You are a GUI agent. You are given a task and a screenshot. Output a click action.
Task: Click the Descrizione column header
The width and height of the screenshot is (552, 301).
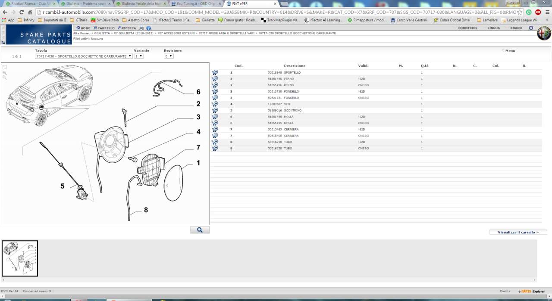[295, 66]
